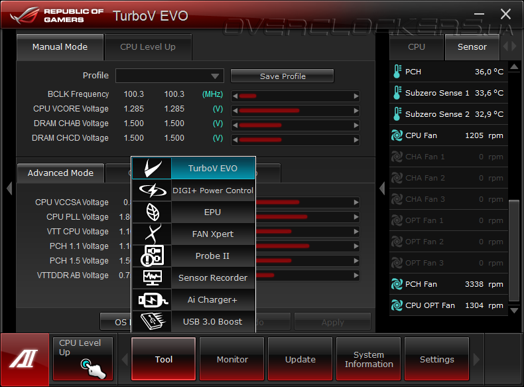Open the Advanced Mode tab
The image size is (524, 387).
[60, 173]
